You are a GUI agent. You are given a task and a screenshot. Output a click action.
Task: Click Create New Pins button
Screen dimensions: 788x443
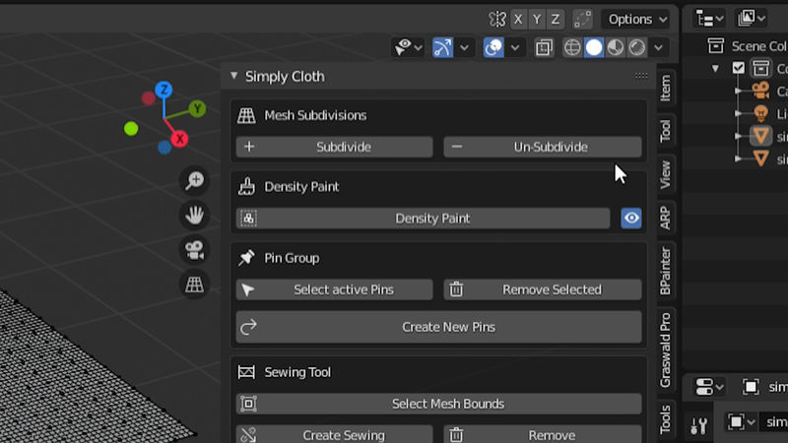coord(438,327)
